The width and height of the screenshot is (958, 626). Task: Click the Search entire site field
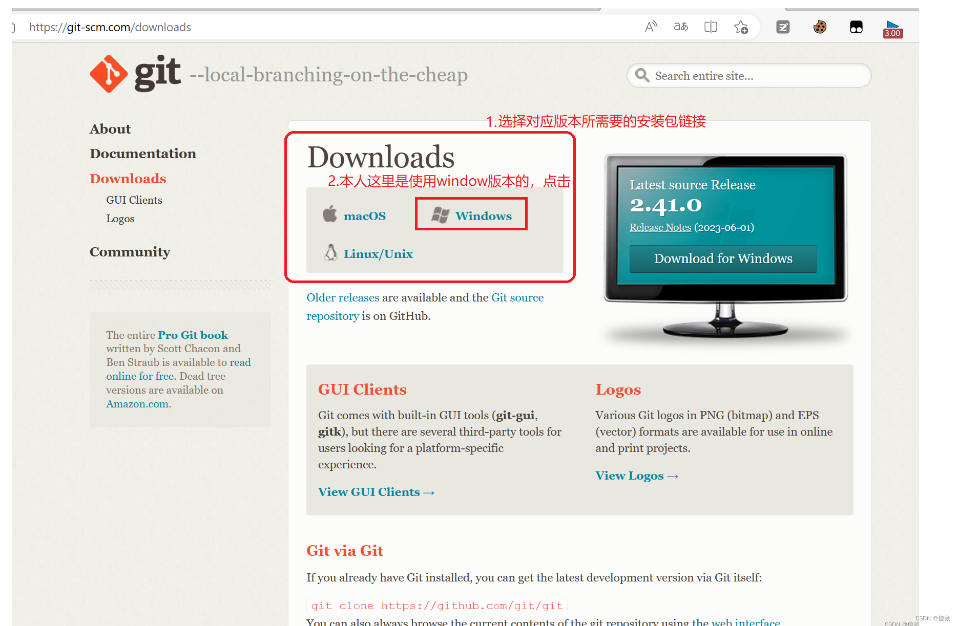coord(748,75)
